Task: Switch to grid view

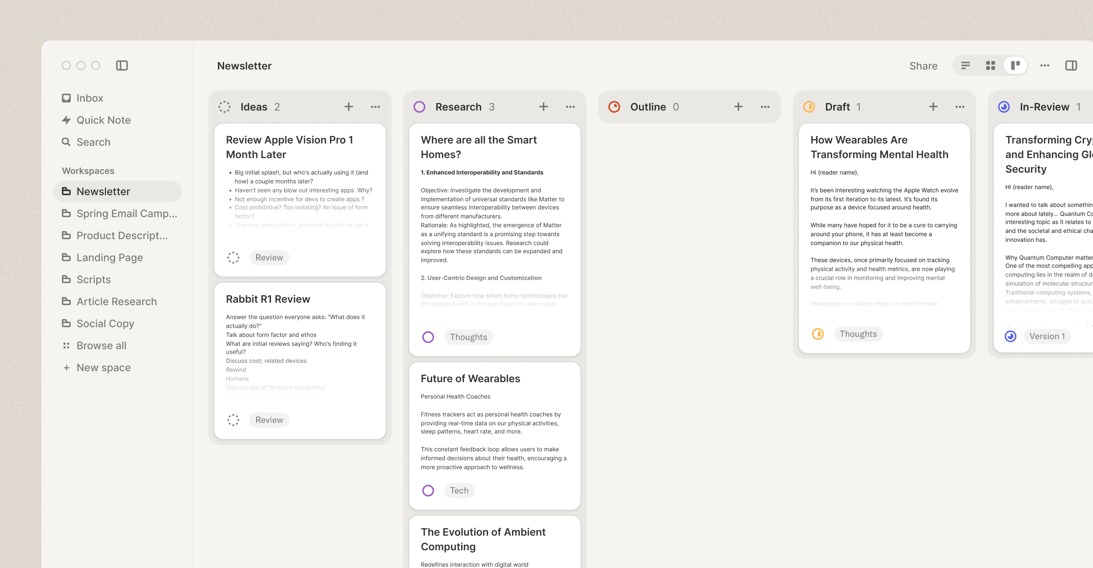Action: [991, 65]
